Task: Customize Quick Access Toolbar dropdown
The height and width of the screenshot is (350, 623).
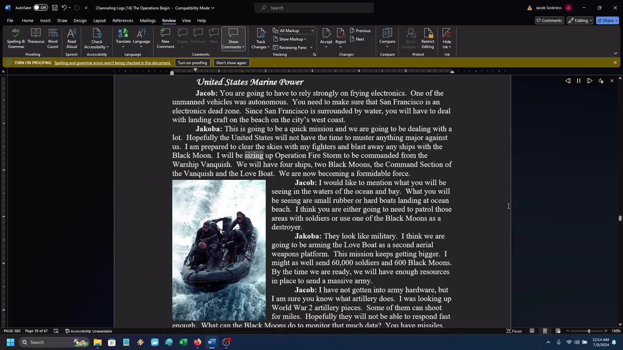Action: point(86,8)
